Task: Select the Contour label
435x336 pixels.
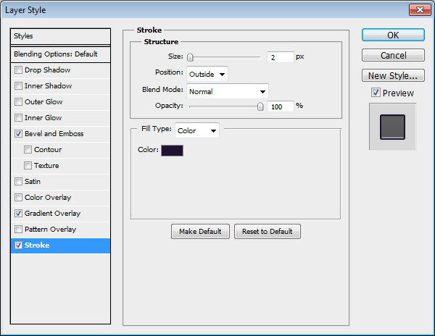Action: point(48,150)
